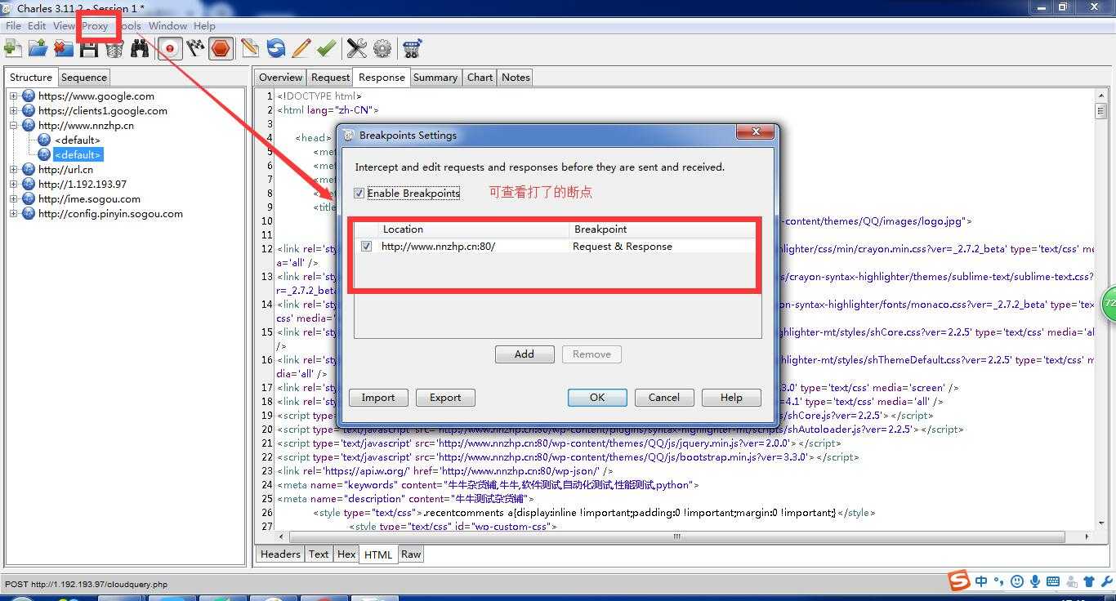Toggle breakpoints with the red hexagon icon
The image size is (1116, 601).
(221, 49)
